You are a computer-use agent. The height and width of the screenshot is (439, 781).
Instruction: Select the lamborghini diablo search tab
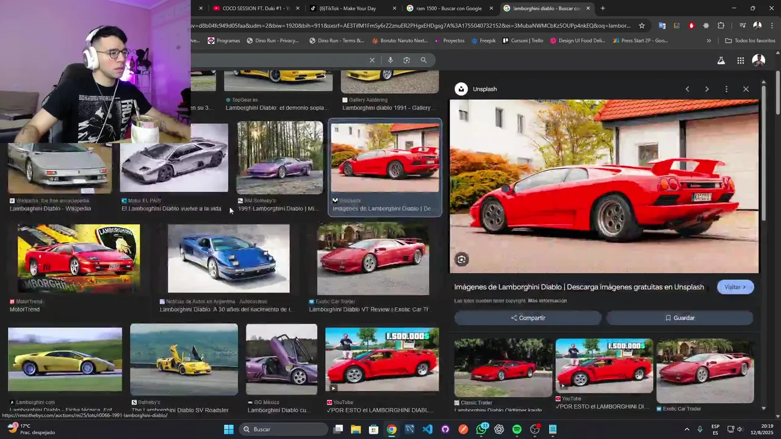(x=547, y=9)
